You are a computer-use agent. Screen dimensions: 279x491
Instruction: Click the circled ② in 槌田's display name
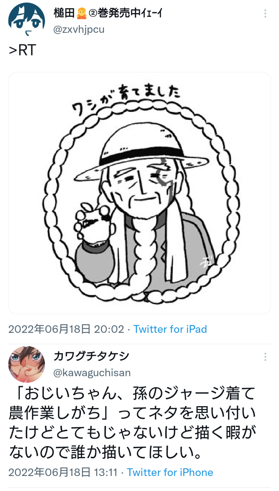point(93,14)
